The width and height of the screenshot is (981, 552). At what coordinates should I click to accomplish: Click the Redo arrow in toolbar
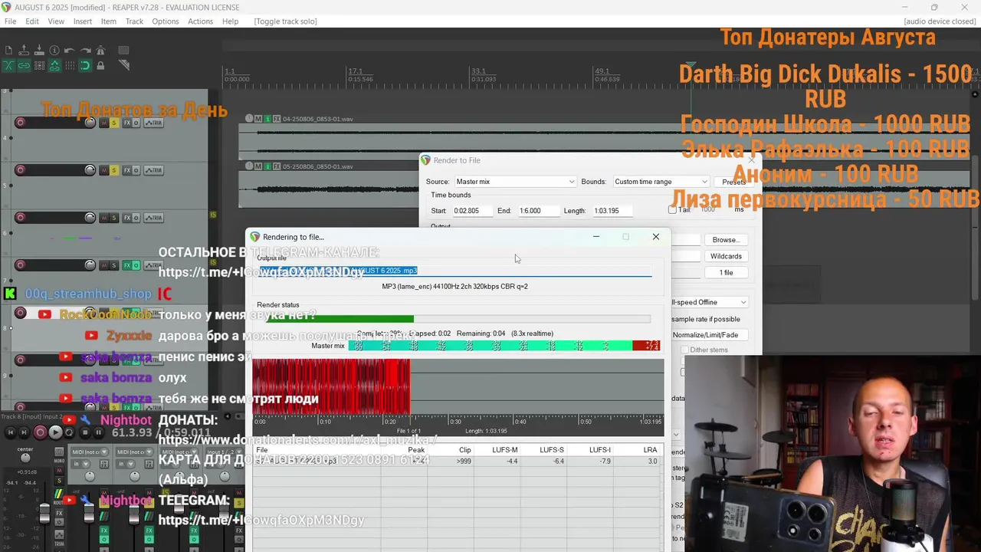coord(85,51)
